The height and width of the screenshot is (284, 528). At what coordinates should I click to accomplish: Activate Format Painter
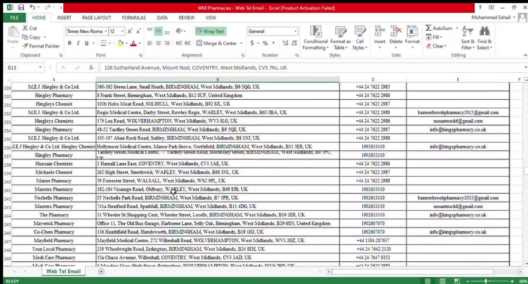(41, 46)
